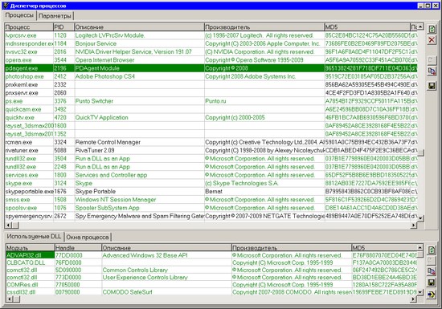Select the rcman.exe Remote Control Manager row
Image resolution: width=442 pixels, height=309 pixels.
tap(211, 142)
